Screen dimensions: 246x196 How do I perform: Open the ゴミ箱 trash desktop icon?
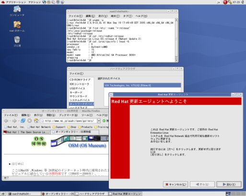[x=17, y=42]
